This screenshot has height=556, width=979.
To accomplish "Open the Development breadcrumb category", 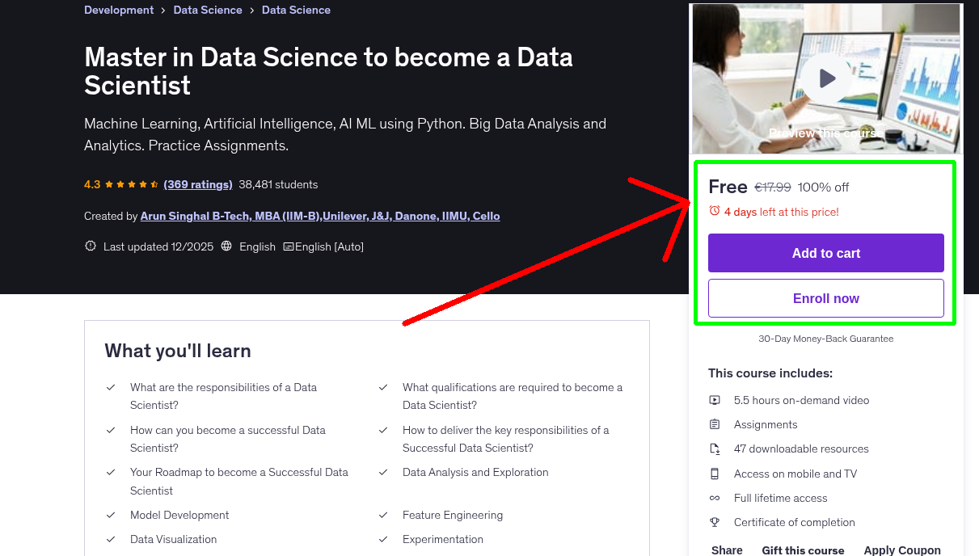I will coord(119,10).
